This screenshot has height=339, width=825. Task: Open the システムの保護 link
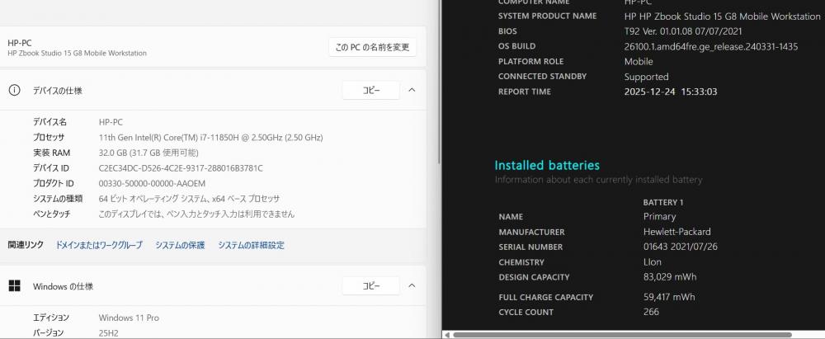tap(180, 245)
